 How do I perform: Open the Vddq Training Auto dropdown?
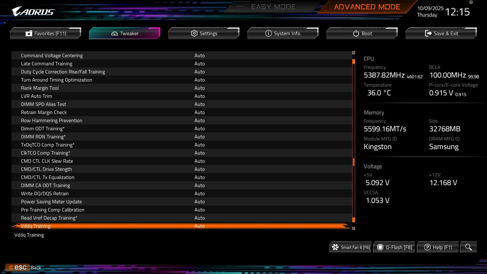[x=200, y=226]
